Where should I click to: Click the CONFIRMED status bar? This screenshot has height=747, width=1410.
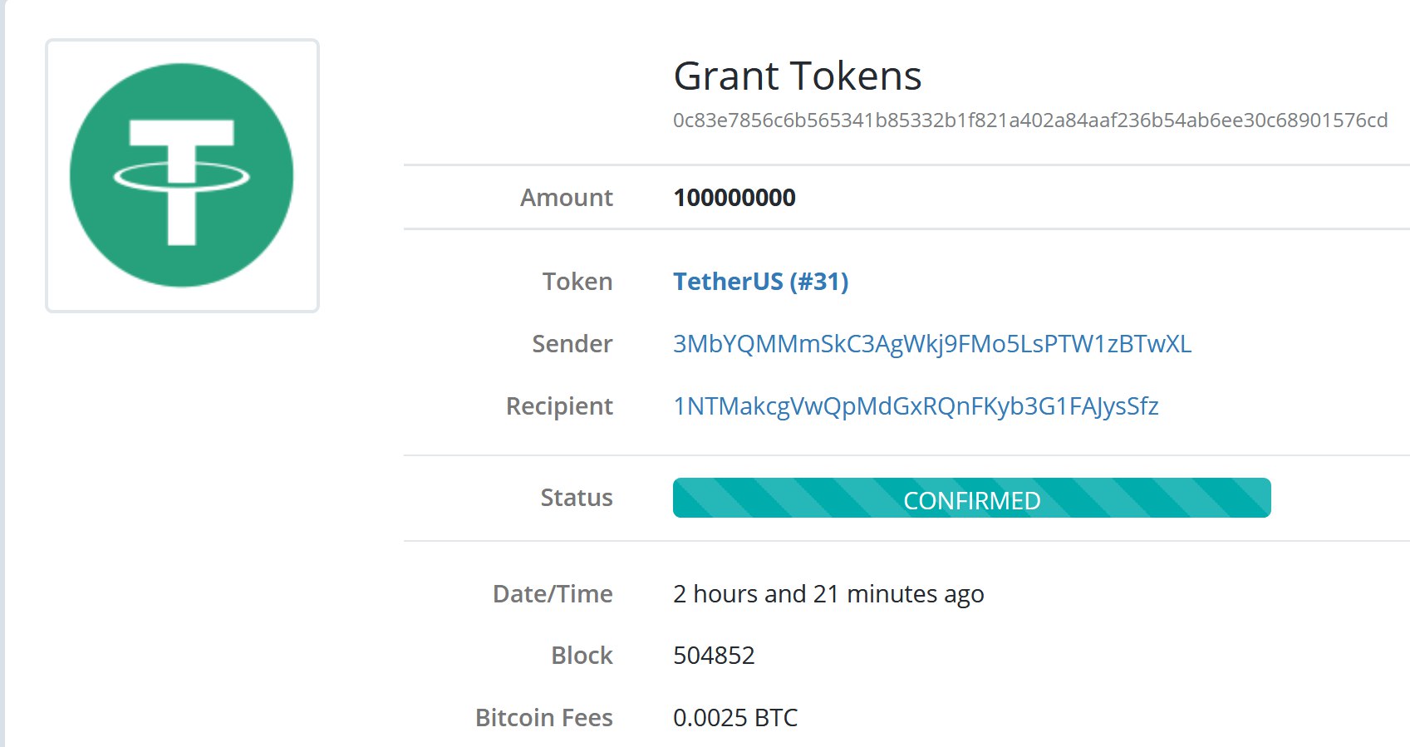[971, 499]
